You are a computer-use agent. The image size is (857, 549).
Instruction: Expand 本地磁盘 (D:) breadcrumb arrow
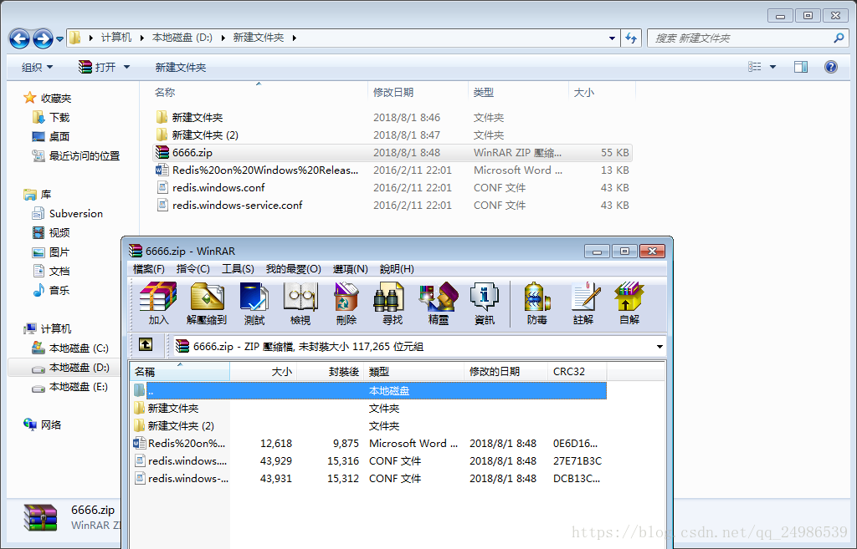223,38
